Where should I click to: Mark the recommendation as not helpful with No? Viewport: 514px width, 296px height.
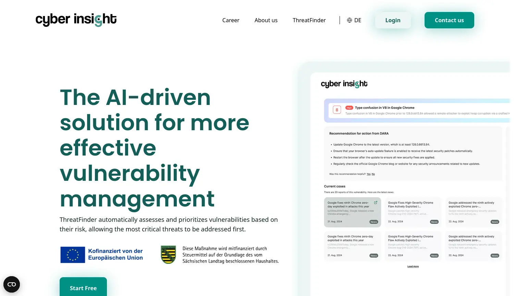tap(373, 174)
